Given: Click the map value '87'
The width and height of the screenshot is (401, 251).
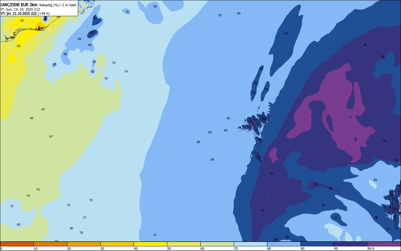Looking at the screenshot, I should pos(220,15).
